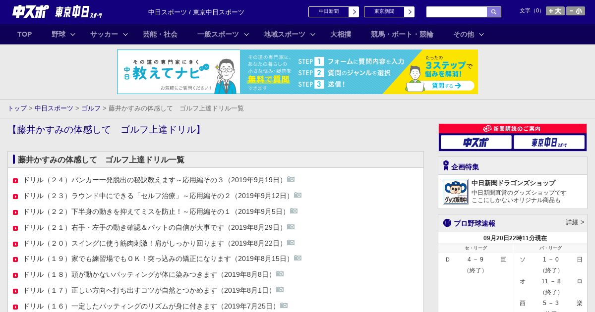Click camera icon beside ドリル（２４）
595x312 pixels.
pos(291,179)
